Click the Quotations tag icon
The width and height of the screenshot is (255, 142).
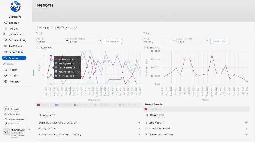coord(6,34)
